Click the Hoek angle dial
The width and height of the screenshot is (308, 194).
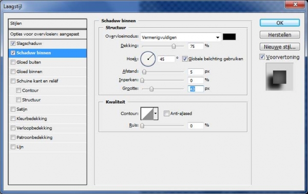148,59
